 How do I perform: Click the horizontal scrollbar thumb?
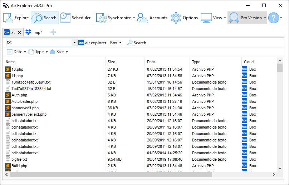click(x=111, y=174)
